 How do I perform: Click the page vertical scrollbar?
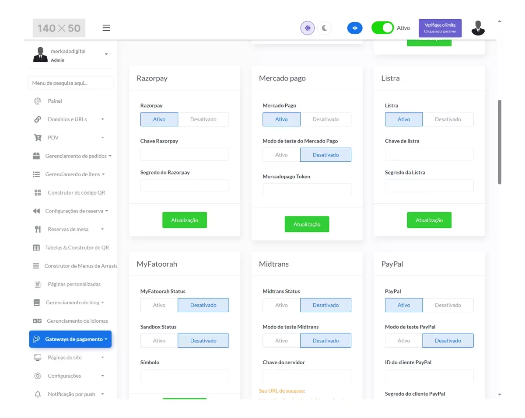coord(500,142)
